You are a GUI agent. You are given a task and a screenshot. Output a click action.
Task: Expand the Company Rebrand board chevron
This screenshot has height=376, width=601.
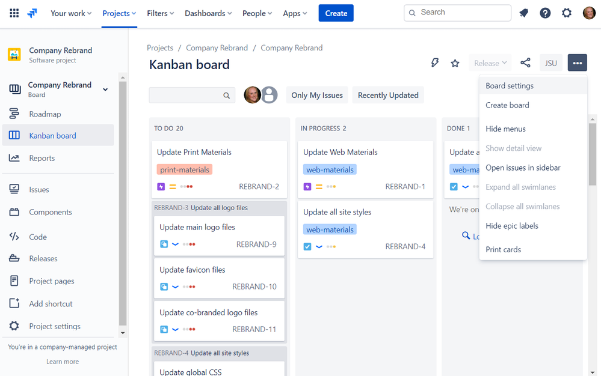point(105,89)
